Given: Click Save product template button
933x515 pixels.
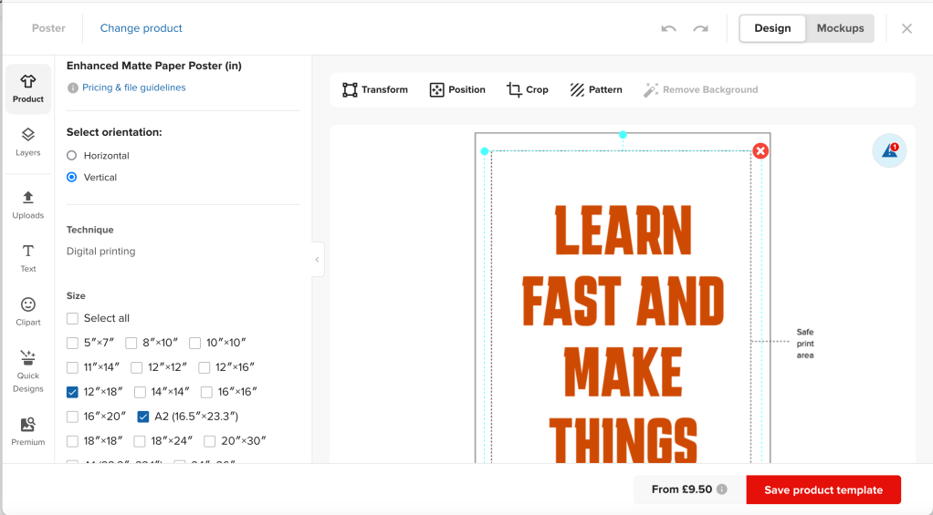Looking at the screenshot, I should [x=823, y=489].
